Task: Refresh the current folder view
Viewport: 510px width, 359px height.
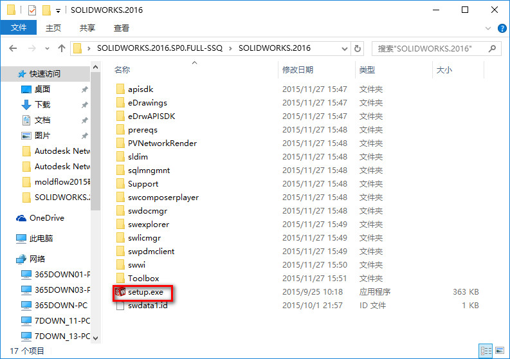Action: click(357, 48)
